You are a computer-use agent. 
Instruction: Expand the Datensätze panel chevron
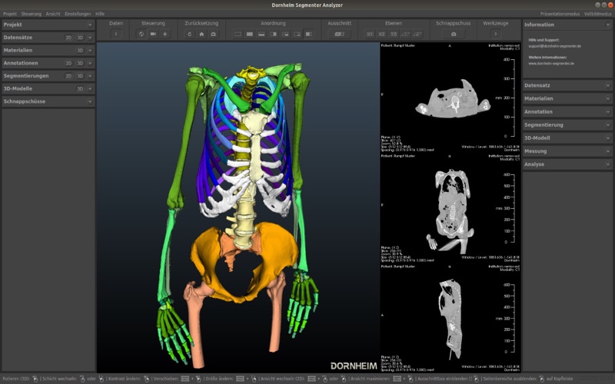pyautogui.click(x=90, y=38)
